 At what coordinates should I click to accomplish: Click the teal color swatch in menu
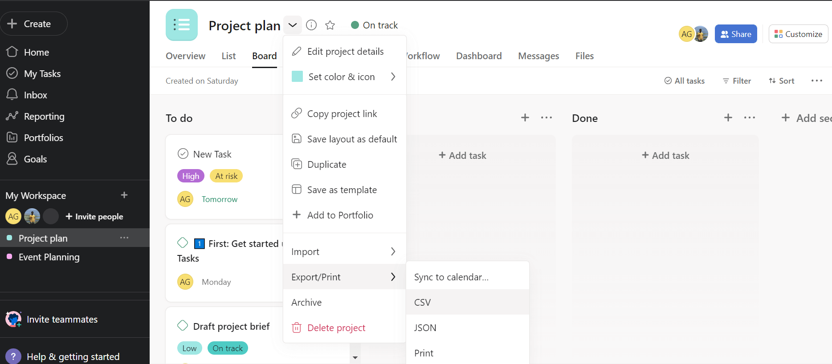point(297,77)
